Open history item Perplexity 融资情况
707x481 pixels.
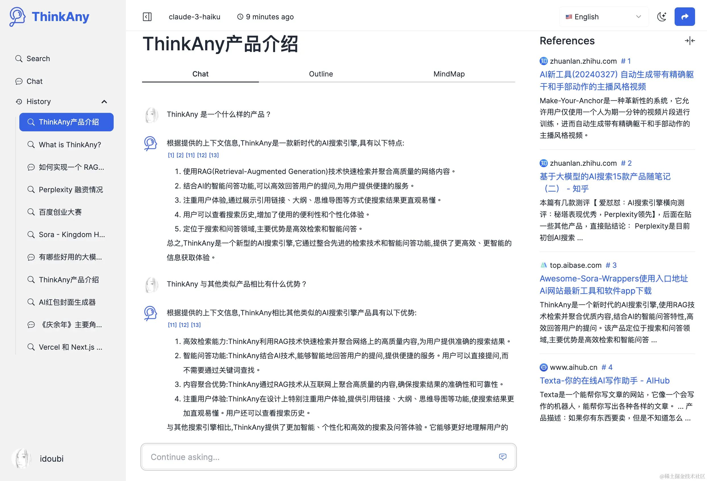[x=70, y=190]
